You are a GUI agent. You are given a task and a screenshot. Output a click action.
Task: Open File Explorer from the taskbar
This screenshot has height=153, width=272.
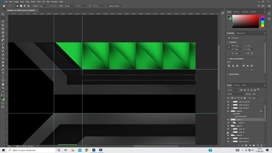coord(73,150)
